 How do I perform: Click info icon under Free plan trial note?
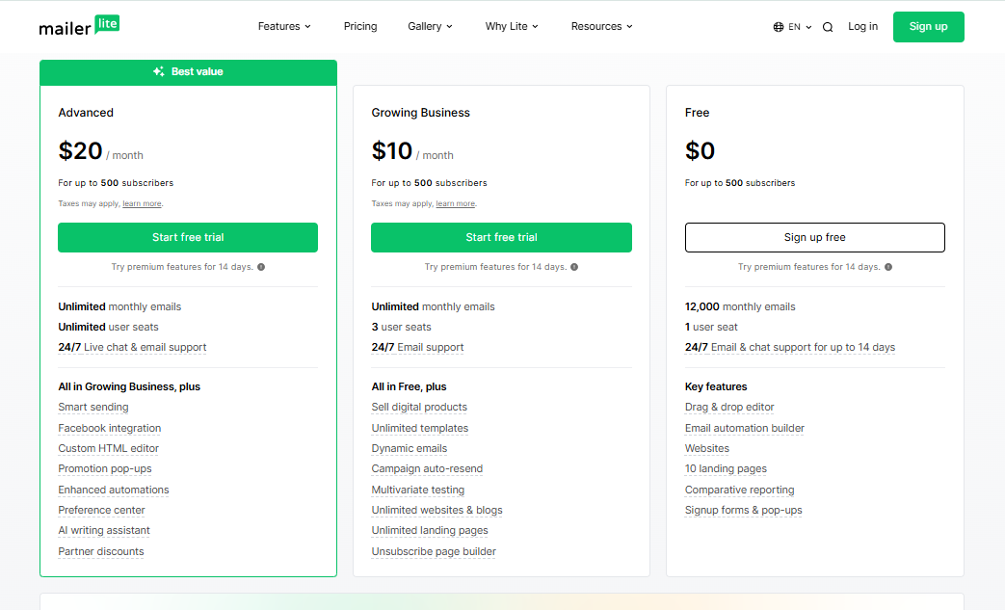[x=888, y=267]
